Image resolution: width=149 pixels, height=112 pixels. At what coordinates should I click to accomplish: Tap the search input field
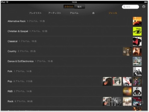point(130,7)
